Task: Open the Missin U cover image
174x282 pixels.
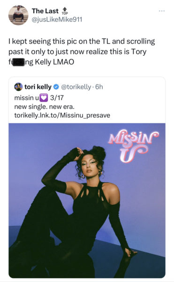Action: coord(87,201)
